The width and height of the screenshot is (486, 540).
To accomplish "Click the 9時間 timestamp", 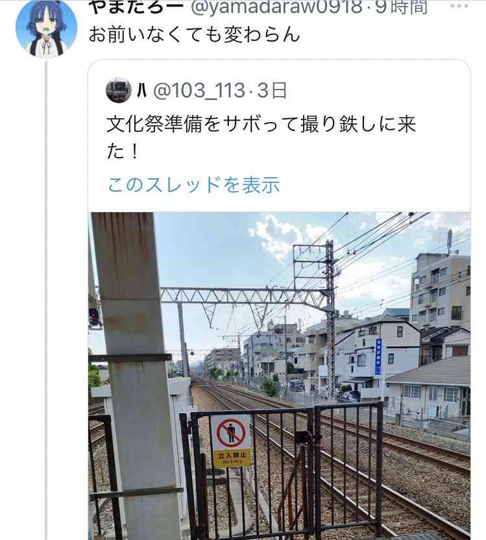I will [402, 7].
